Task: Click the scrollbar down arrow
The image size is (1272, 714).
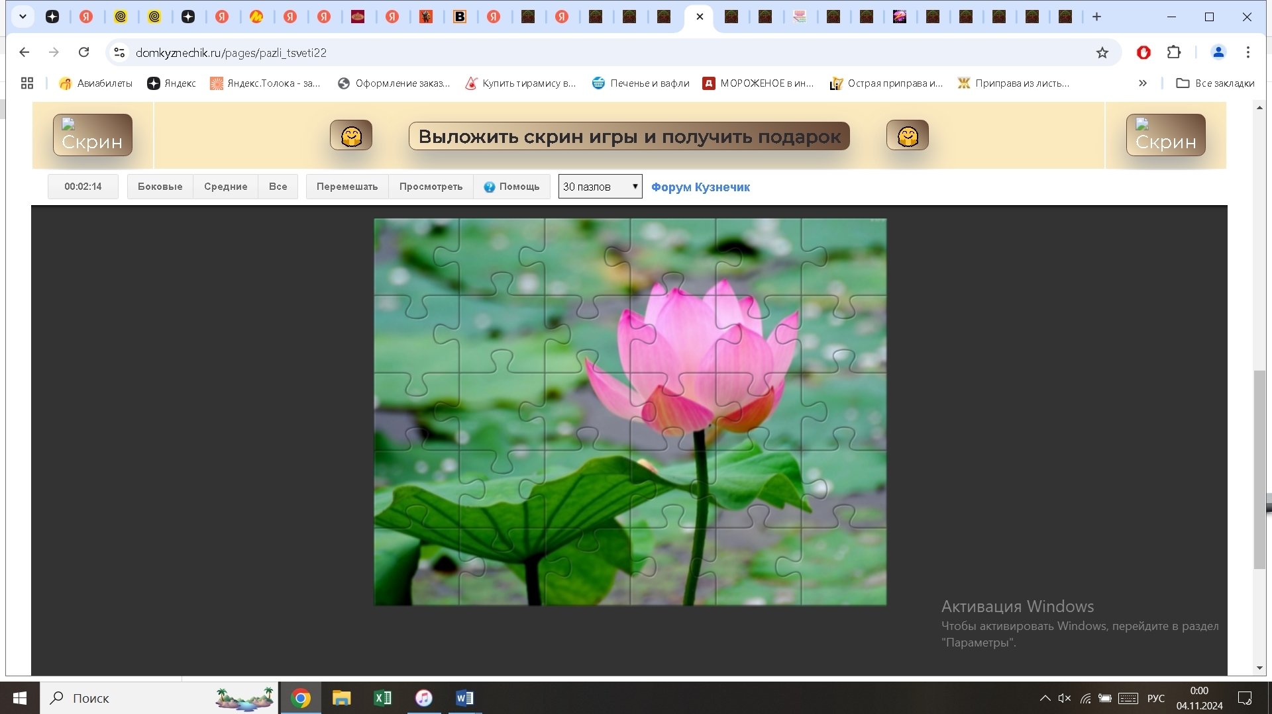Action: click(1259, 668)
